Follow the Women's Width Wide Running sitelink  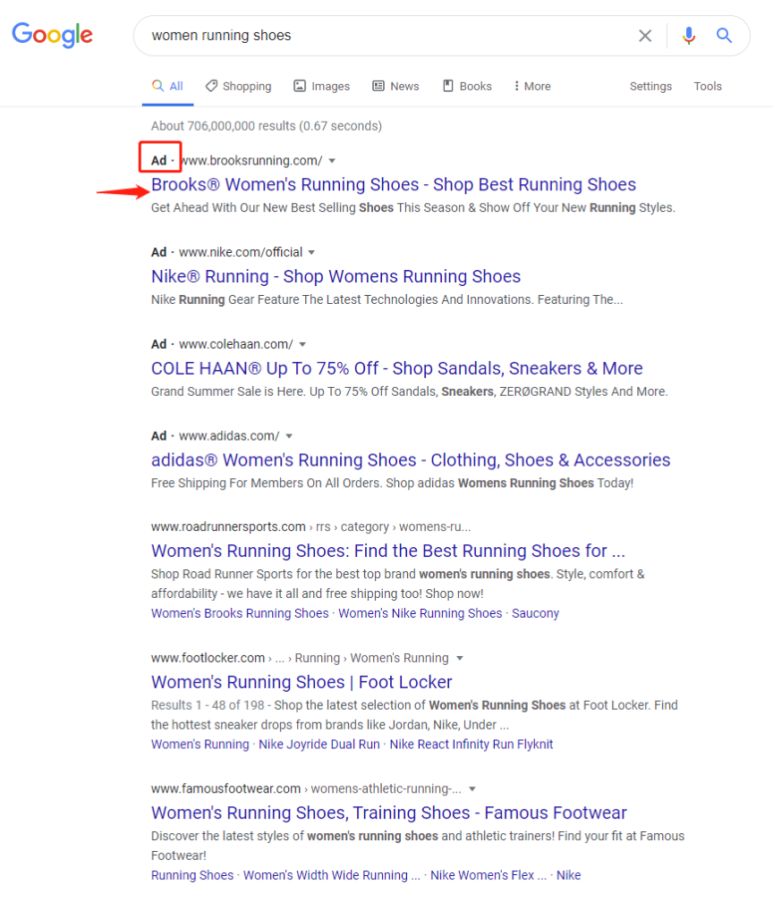click(332, 876)
